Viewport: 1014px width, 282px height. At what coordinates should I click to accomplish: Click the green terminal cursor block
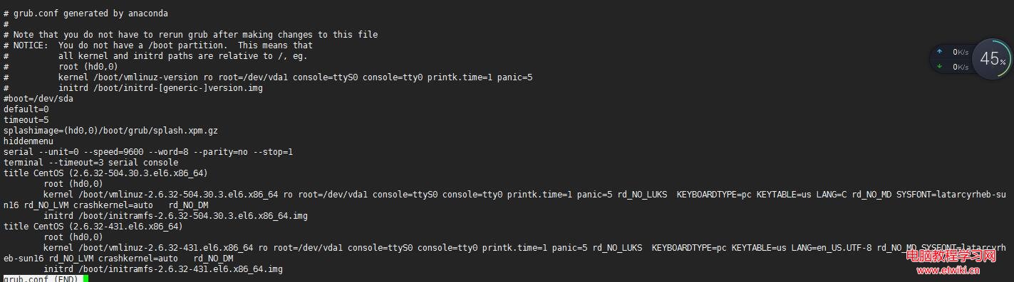(x=86, y=279)
